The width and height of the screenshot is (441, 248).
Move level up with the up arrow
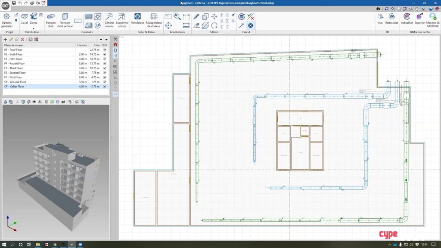coord(101,40)
